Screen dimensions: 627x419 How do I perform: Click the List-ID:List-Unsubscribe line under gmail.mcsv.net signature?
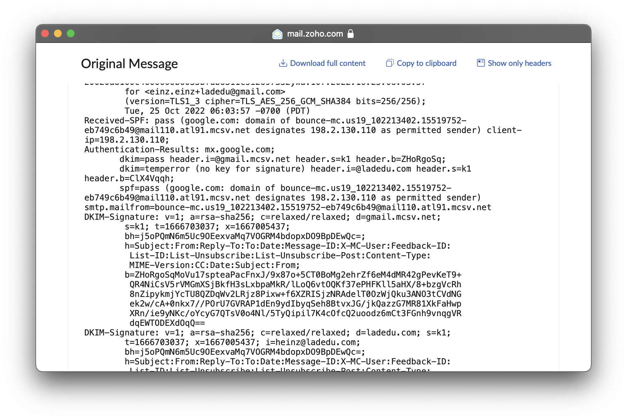tap(280, 256)
